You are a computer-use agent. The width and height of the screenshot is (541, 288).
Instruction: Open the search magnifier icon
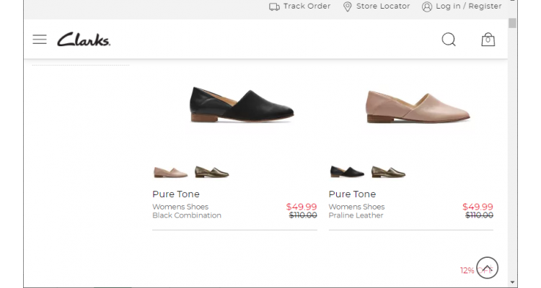pos(449,40)
